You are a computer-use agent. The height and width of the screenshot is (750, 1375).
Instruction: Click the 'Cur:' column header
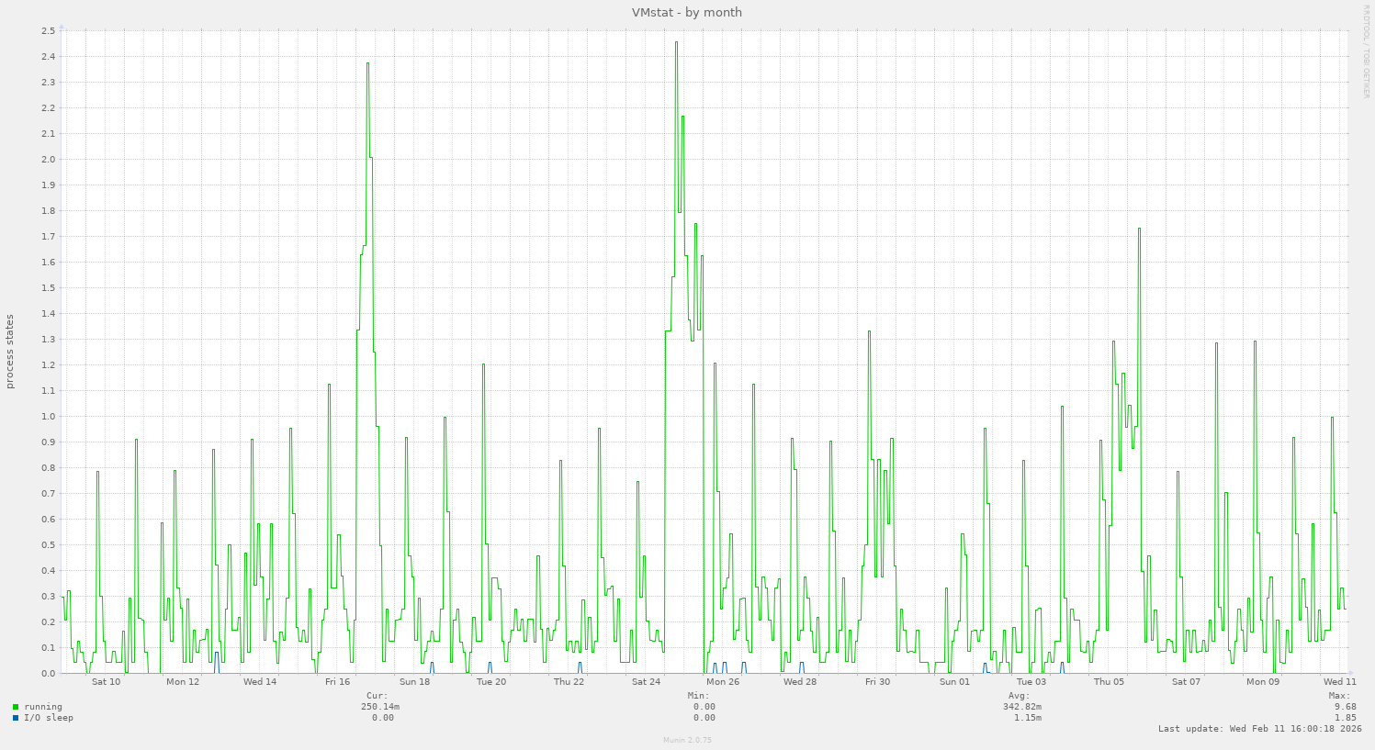(x=377, y=696)
